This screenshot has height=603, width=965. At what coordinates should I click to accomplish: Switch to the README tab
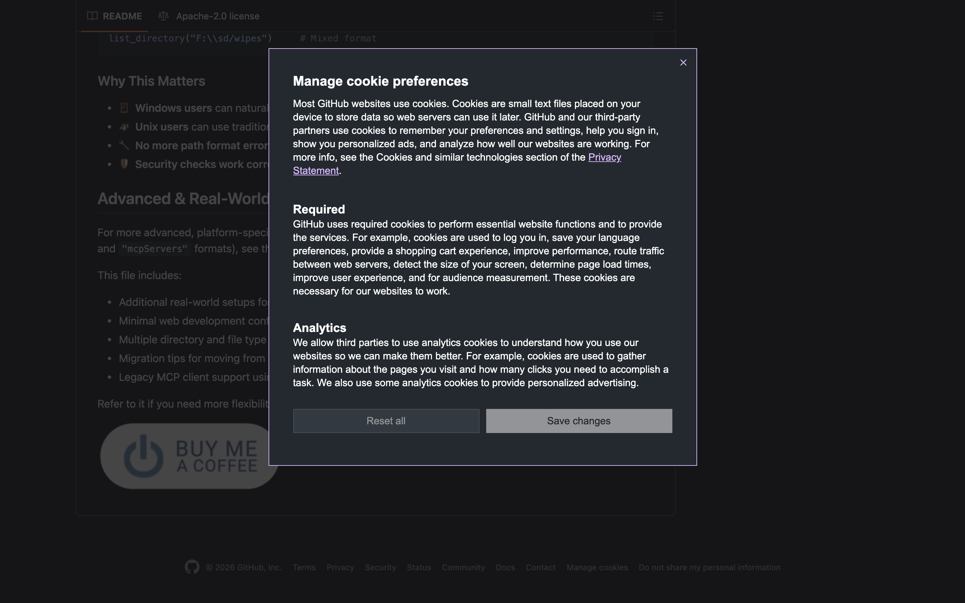(x=122, y=16)
